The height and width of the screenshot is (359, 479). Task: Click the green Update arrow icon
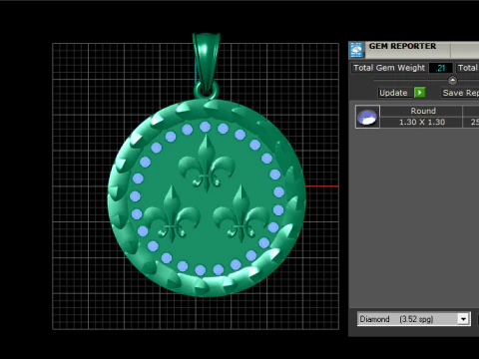tap(419, 93)
